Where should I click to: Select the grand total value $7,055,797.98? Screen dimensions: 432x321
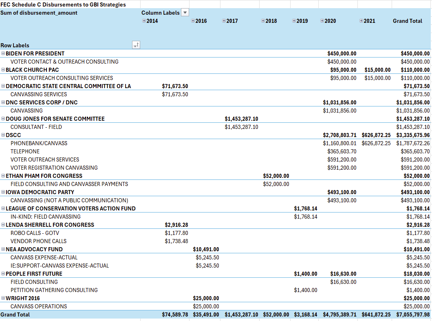413,314
